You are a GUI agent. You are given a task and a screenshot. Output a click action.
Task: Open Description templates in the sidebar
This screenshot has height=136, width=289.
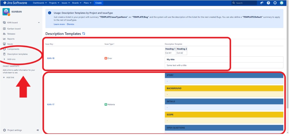click(x=17, y=54)
